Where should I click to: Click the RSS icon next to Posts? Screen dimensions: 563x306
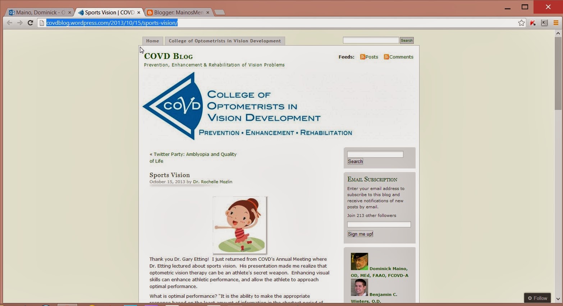point(363,57)
